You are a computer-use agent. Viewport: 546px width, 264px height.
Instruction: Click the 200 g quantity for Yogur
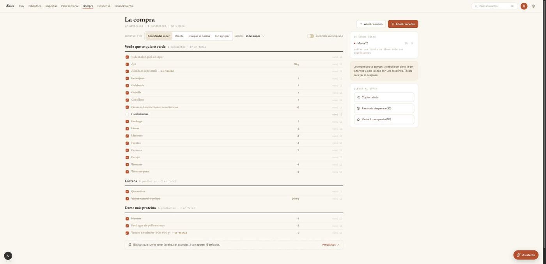tap(295, 199)
